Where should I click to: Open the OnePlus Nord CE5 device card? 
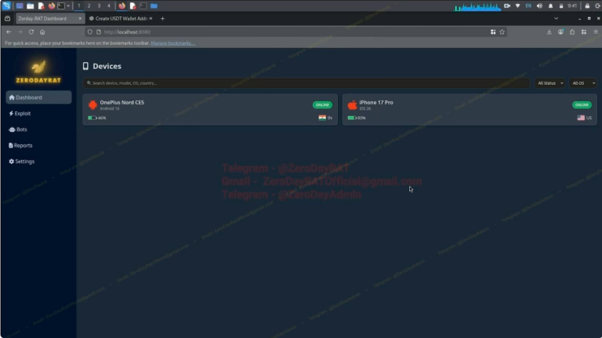click(210, 110)
